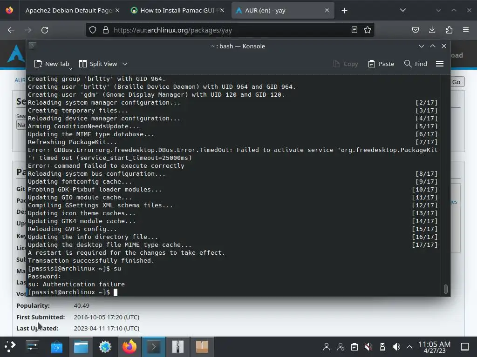Click muted notification tray icon

click(x=368, y=347)
